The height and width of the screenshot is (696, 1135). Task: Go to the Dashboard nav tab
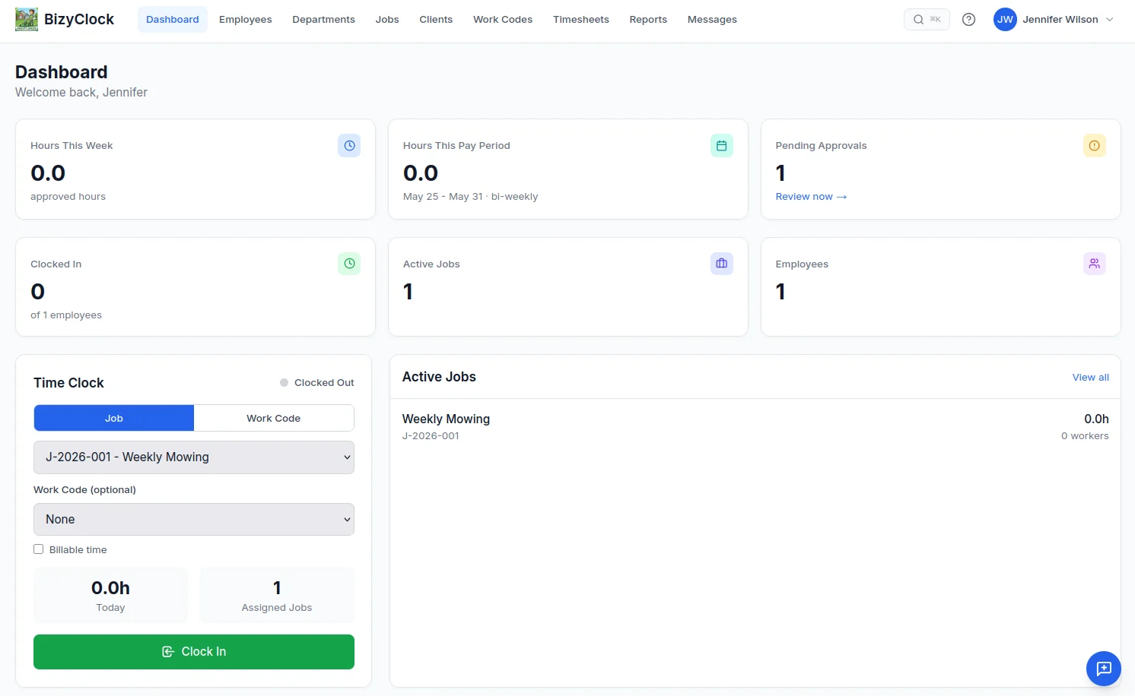point(173,20)
